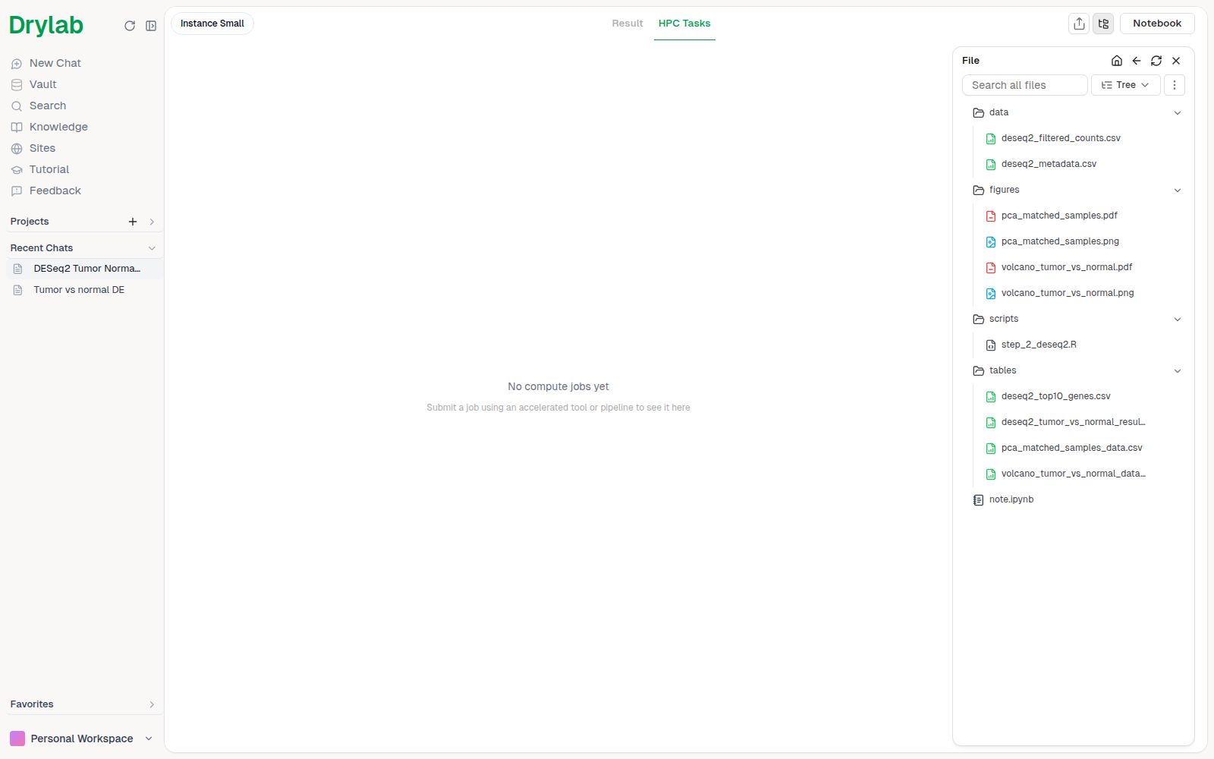Collapse the left sidebar panel icon
Viewport: 1214px width, 759px height.
pyautogui.click(x=151, y=26)
